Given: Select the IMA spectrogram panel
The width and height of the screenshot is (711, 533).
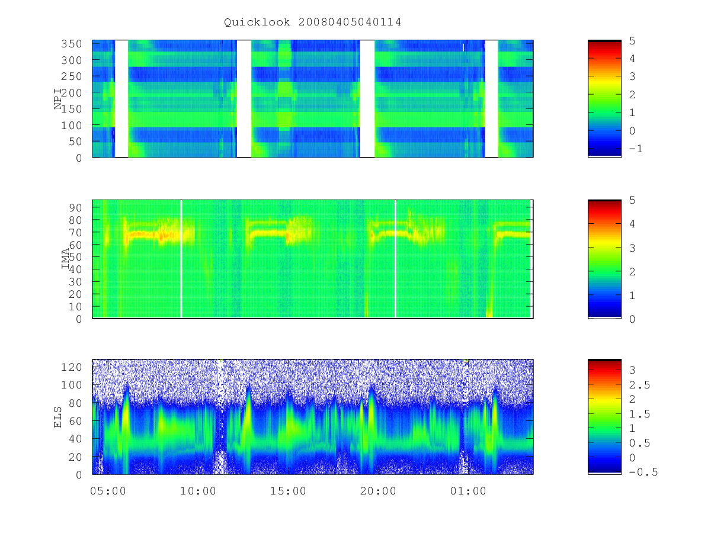Looking at the screenshot, I should tap(313, 259).
